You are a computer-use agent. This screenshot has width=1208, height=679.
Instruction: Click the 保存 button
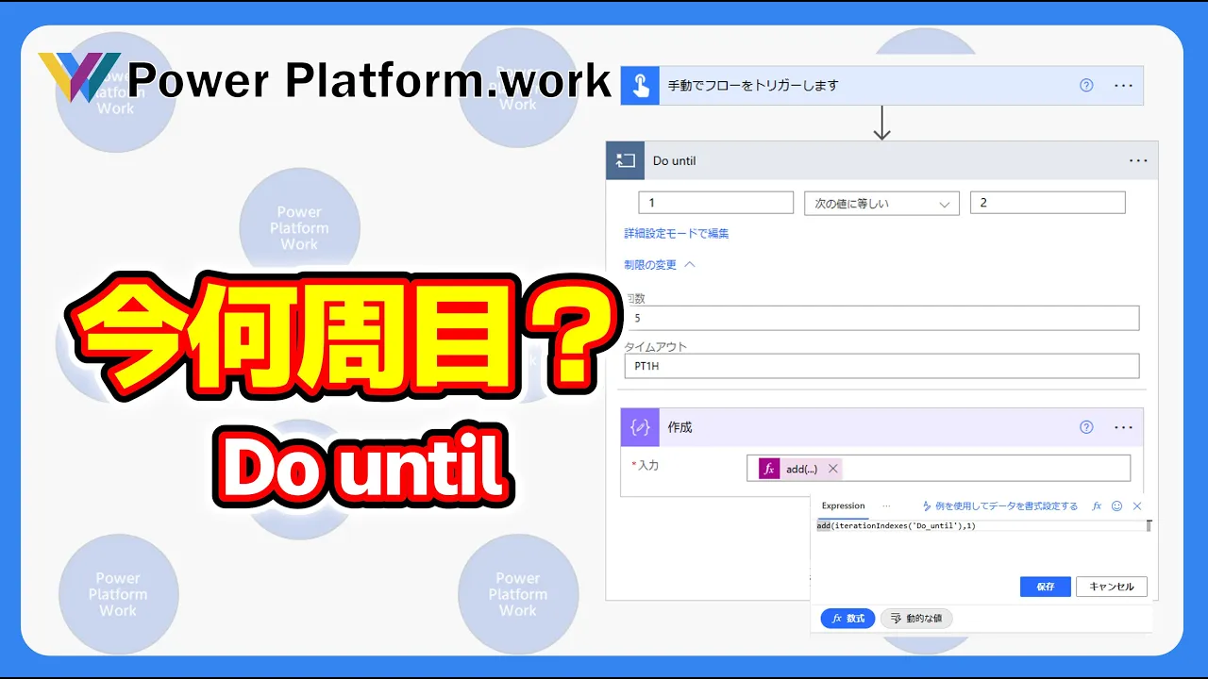coord(1046,587)
